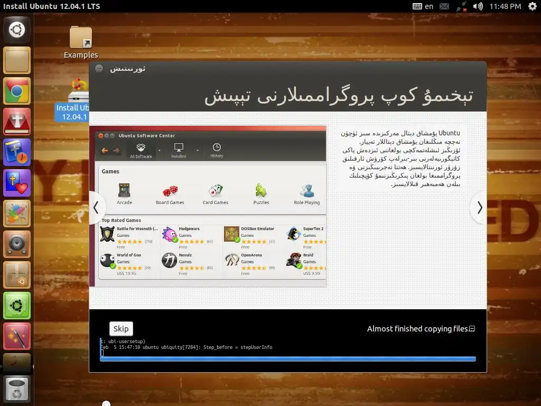Click the blue installation progress bar
The width and height of the screenshot is (541, 406).
(288, 359)
